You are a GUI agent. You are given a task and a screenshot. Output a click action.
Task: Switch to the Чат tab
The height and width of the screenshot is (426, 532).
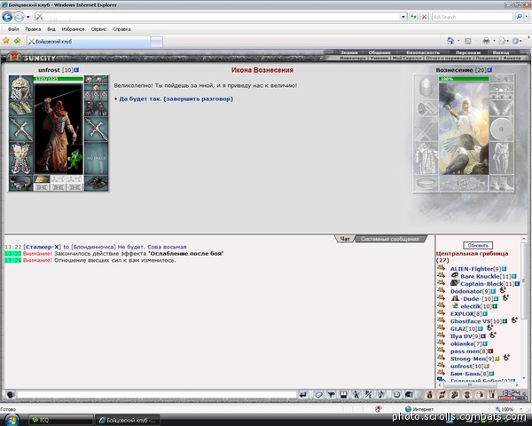click(345, 239)
